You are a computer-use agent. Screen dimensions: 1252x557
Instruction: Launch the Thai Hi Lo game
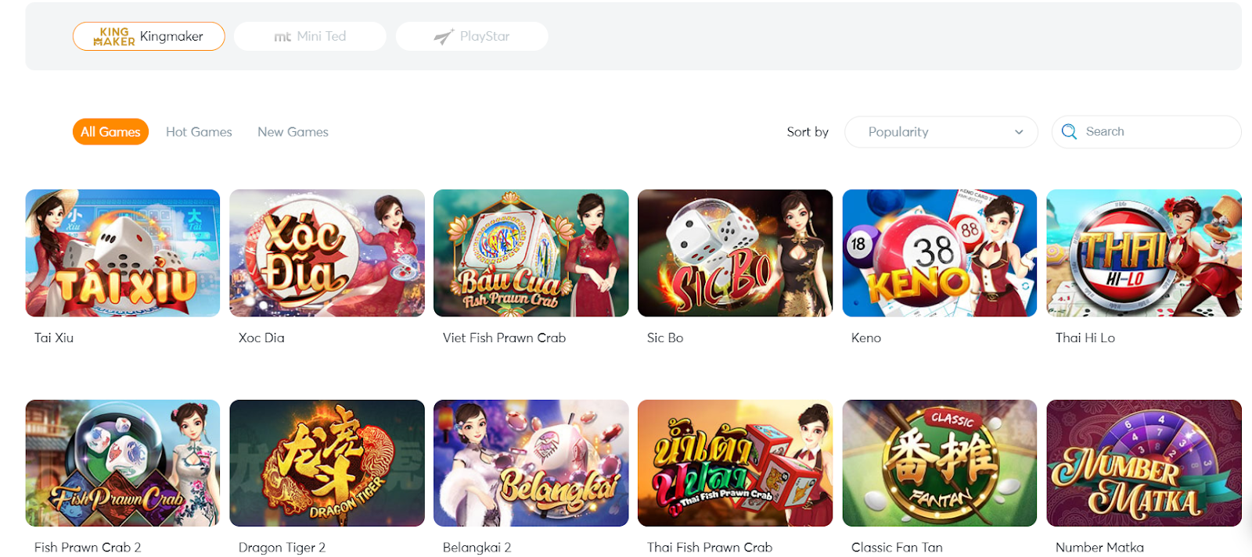click(1144, 253)
